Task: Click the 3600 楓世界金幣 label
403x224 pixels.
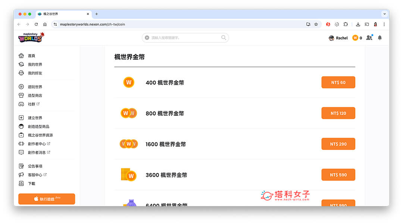Action: [x=166, y=175]
